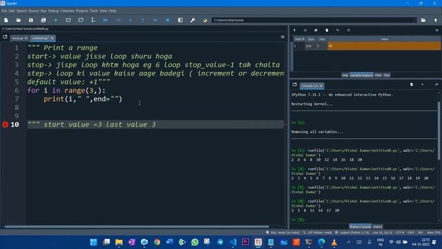Start debugging the file
Viewport: 442px width, 249px height.
(x=106, y=20)
